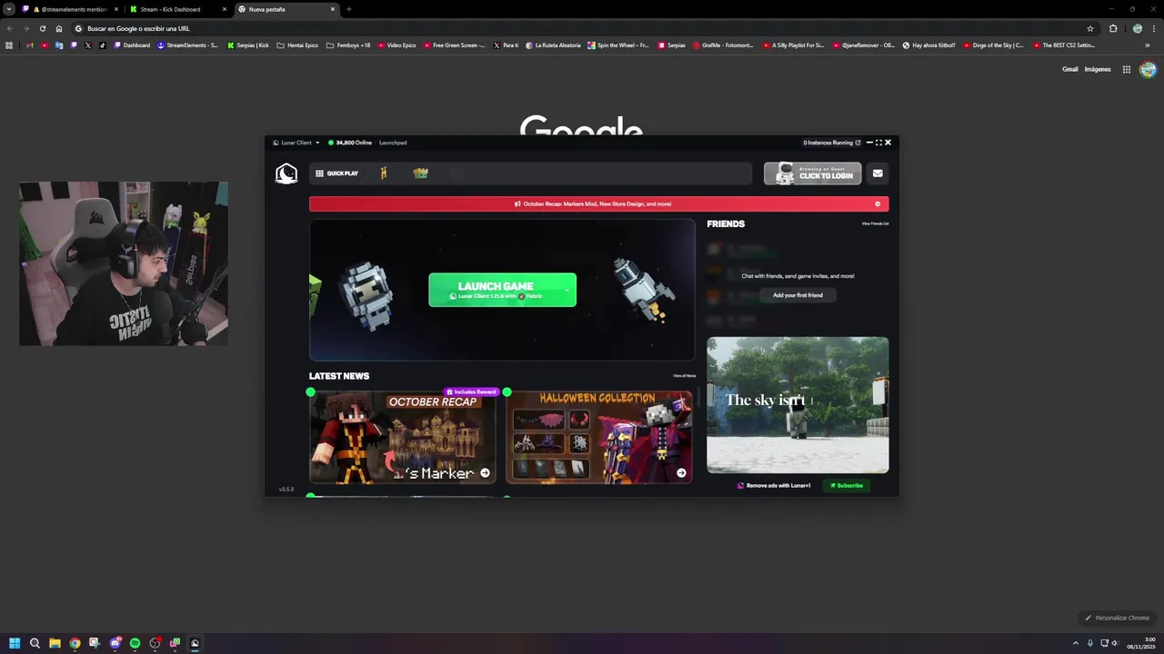This screenshot has height=654, width=1164.
Task: Click the Lunar Client taskbar icon
Action: pyautogui.click(x=195, y=643)
